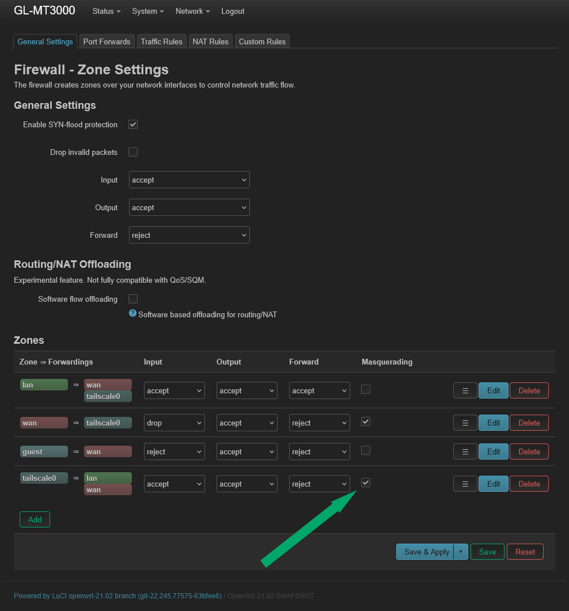The image size is (569, 611).
Task: Switch to the Traffic Rules tab
Action: [x=161, y=41]
